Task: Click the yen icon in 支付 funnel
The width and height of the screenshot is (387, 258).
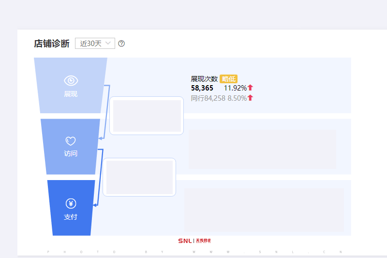Action: pyautogui.click(x=71, y=204)
